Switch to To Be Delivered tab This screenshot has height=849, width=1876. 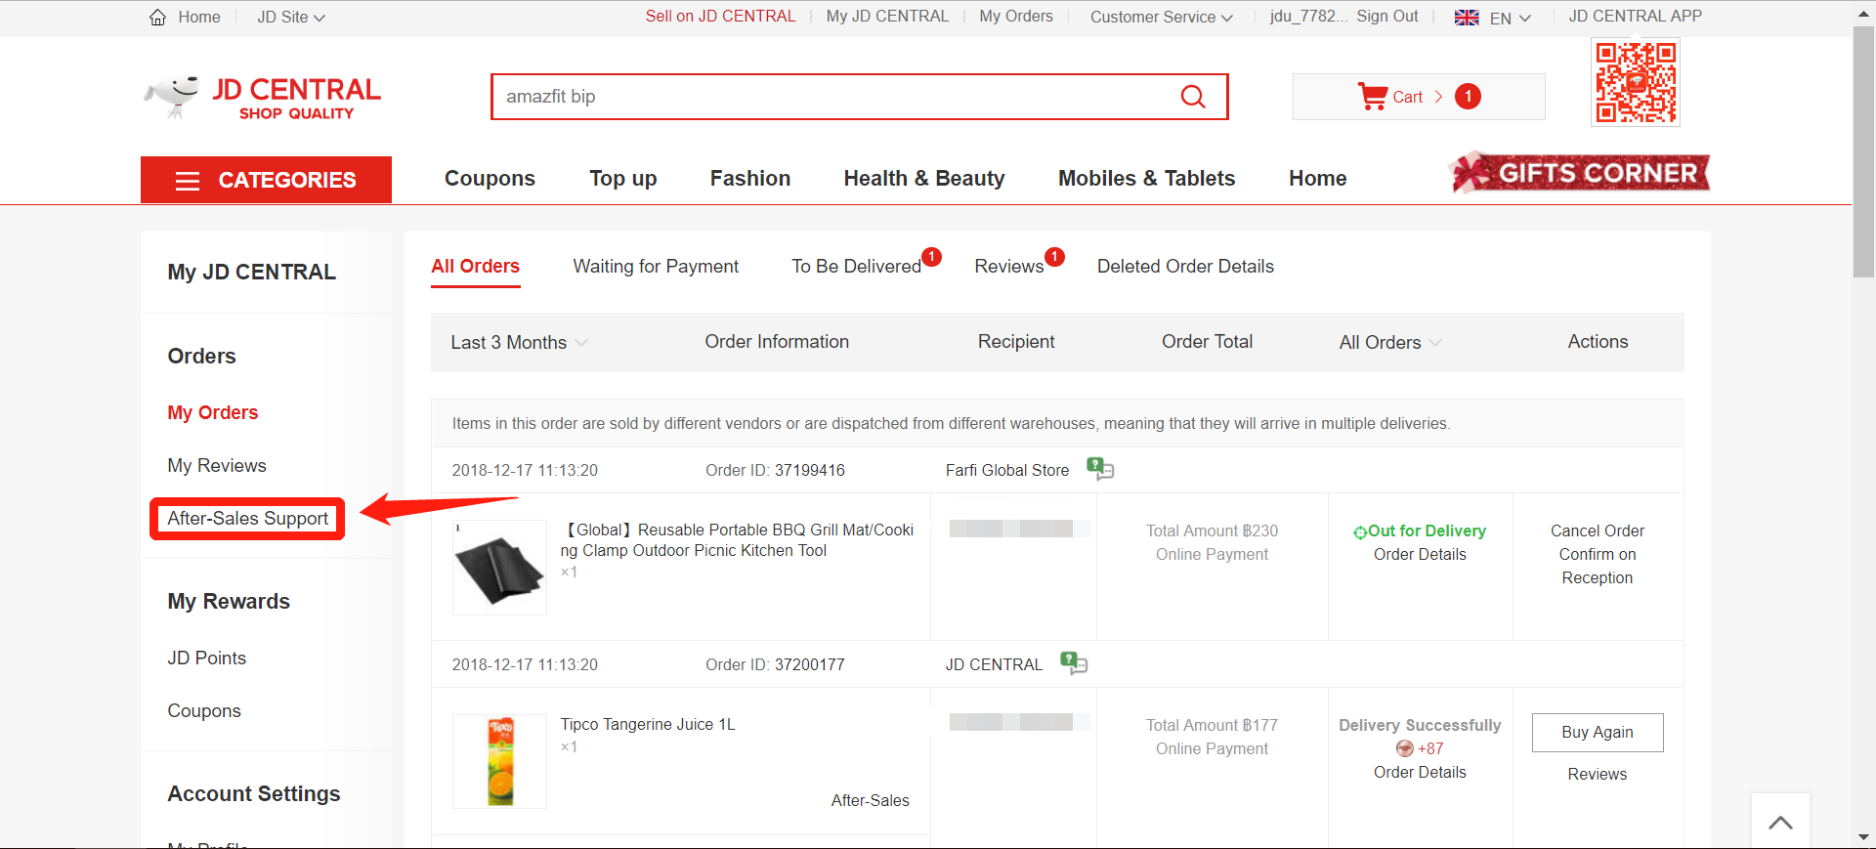pyautogui.click(x=856, y=266)
